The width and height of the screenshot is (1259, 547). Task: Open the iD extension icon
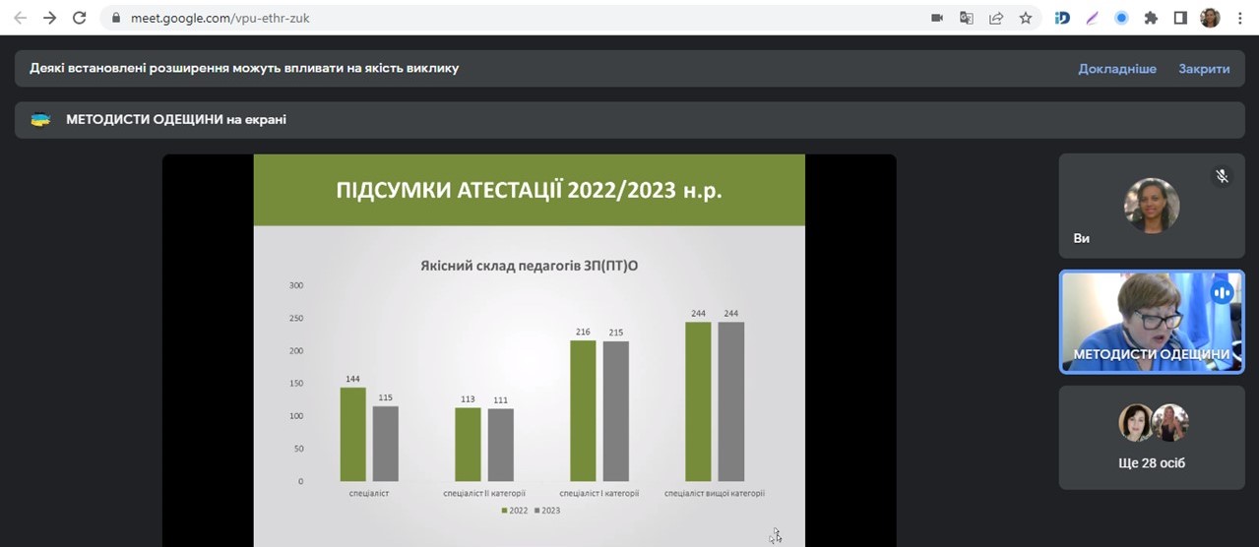(1062, 18)
